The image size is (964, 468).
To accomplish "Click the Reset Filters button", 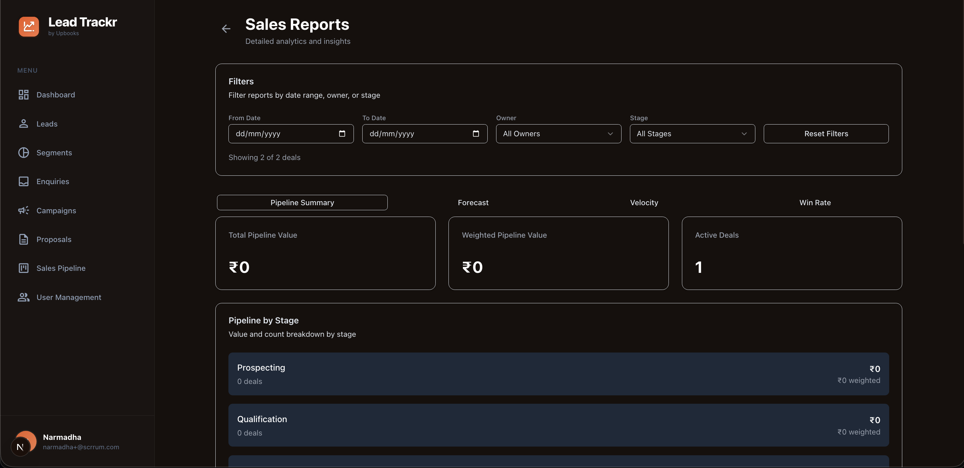I will pyautogui.click(x=826, y=133).
